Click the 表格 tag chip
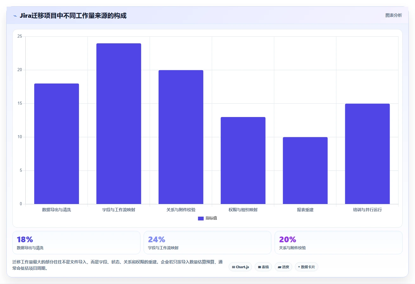The image size is (415, 284). [x=263, y=267]
